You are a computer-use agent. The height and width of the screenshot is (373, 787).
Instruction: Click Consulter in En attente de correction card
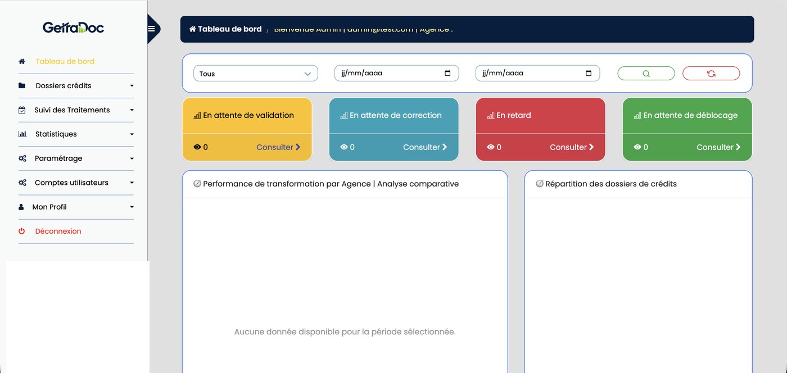point(425,147)
